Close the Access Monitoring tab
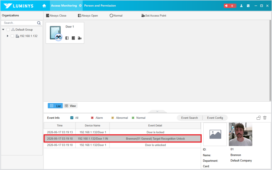The height and width of the screenshot is (170, 272). point(80,5)
